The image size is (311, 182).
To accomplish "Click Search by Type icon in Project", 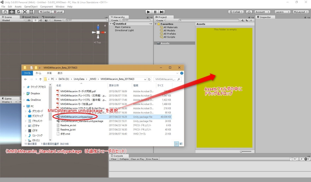I will click(242, 20).
